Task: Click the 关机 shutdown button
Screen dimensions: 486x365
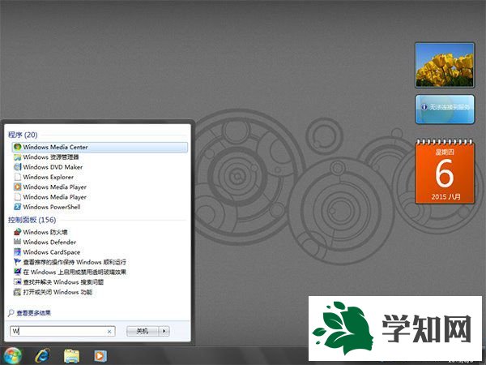Action: [x=143, y=331]
